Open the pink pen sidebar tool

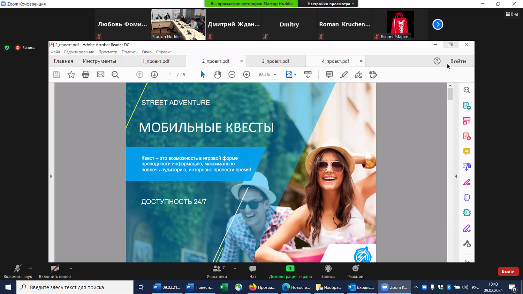(x=467, y=182)
